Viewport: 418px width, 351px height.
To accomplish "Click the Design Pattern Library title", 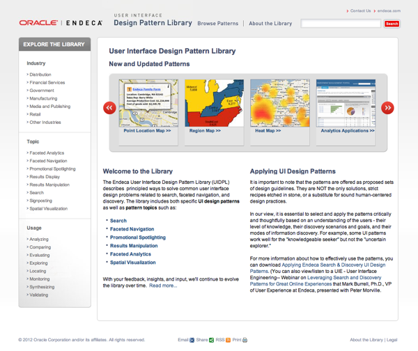I will (153, 23).
